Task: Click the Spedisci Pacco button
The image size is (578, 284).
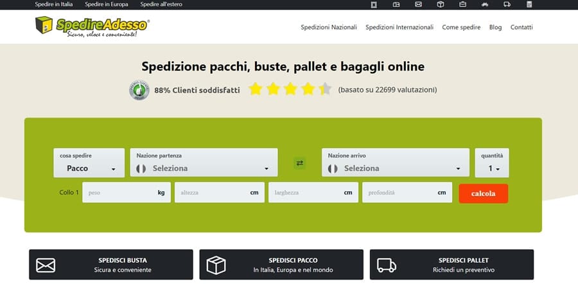Action: click(281, 265)
